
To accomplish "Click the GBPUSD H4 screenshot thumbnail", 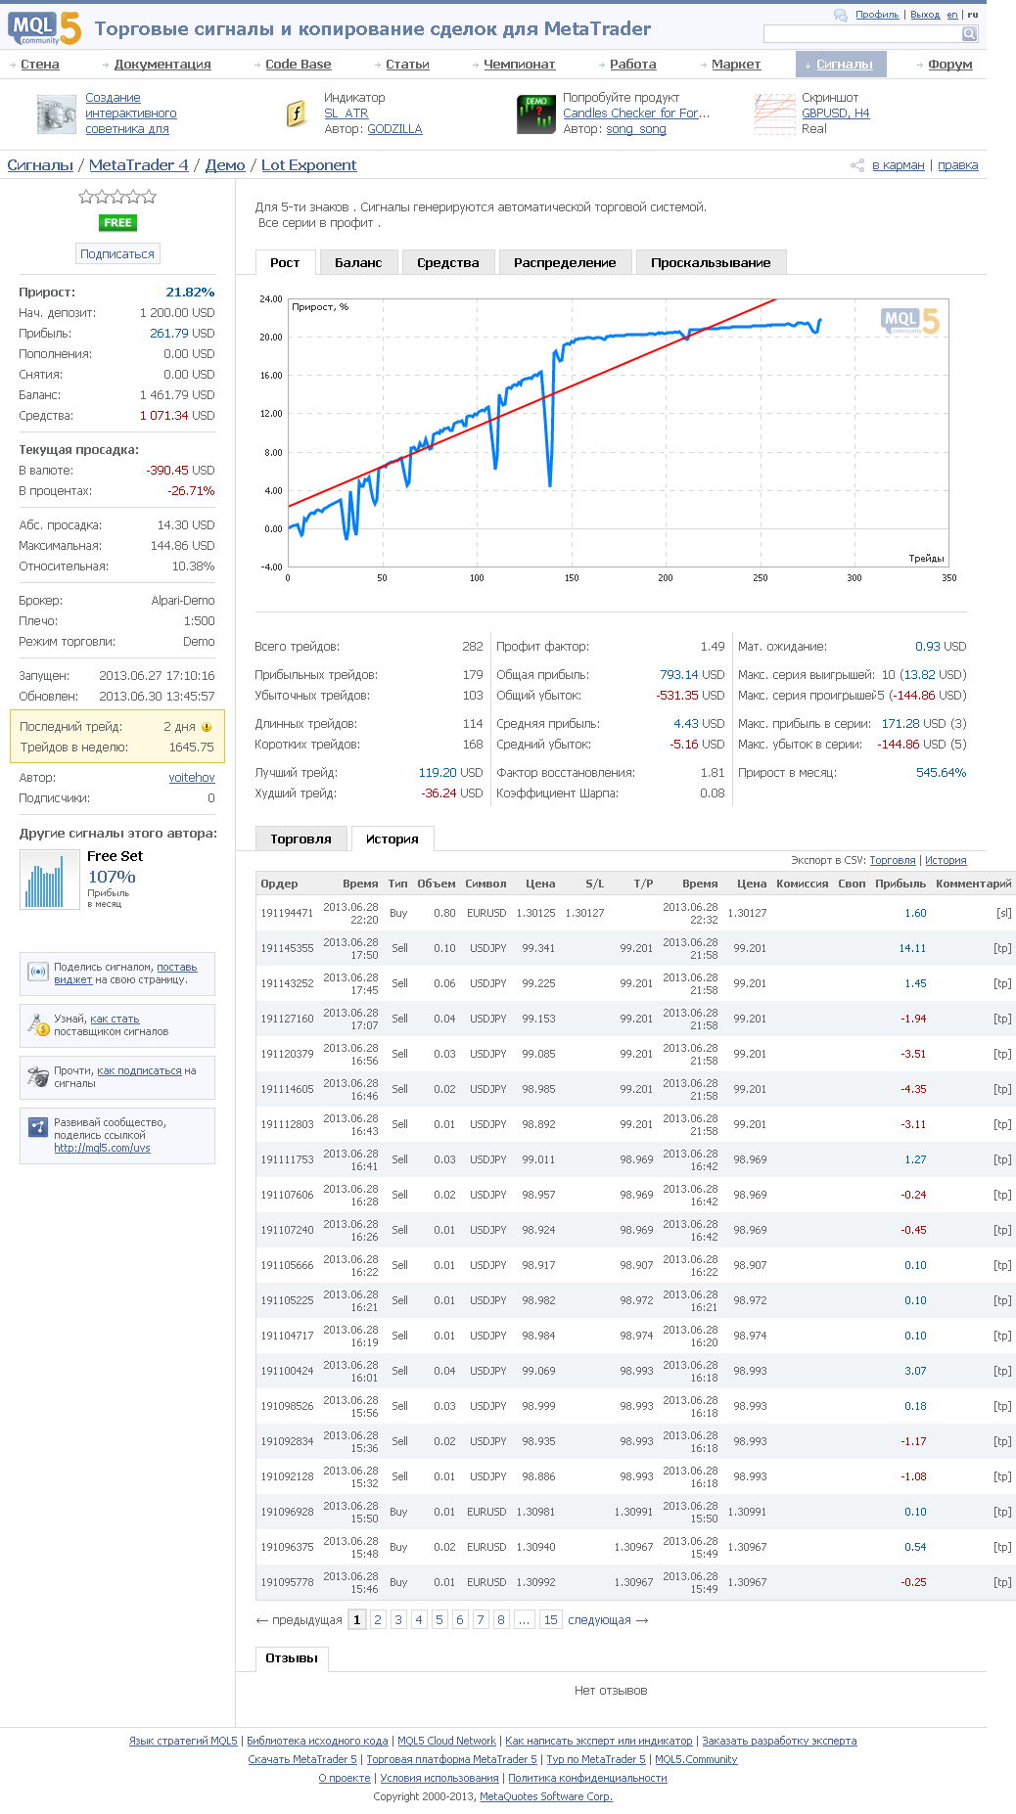I will coord(774,113).
